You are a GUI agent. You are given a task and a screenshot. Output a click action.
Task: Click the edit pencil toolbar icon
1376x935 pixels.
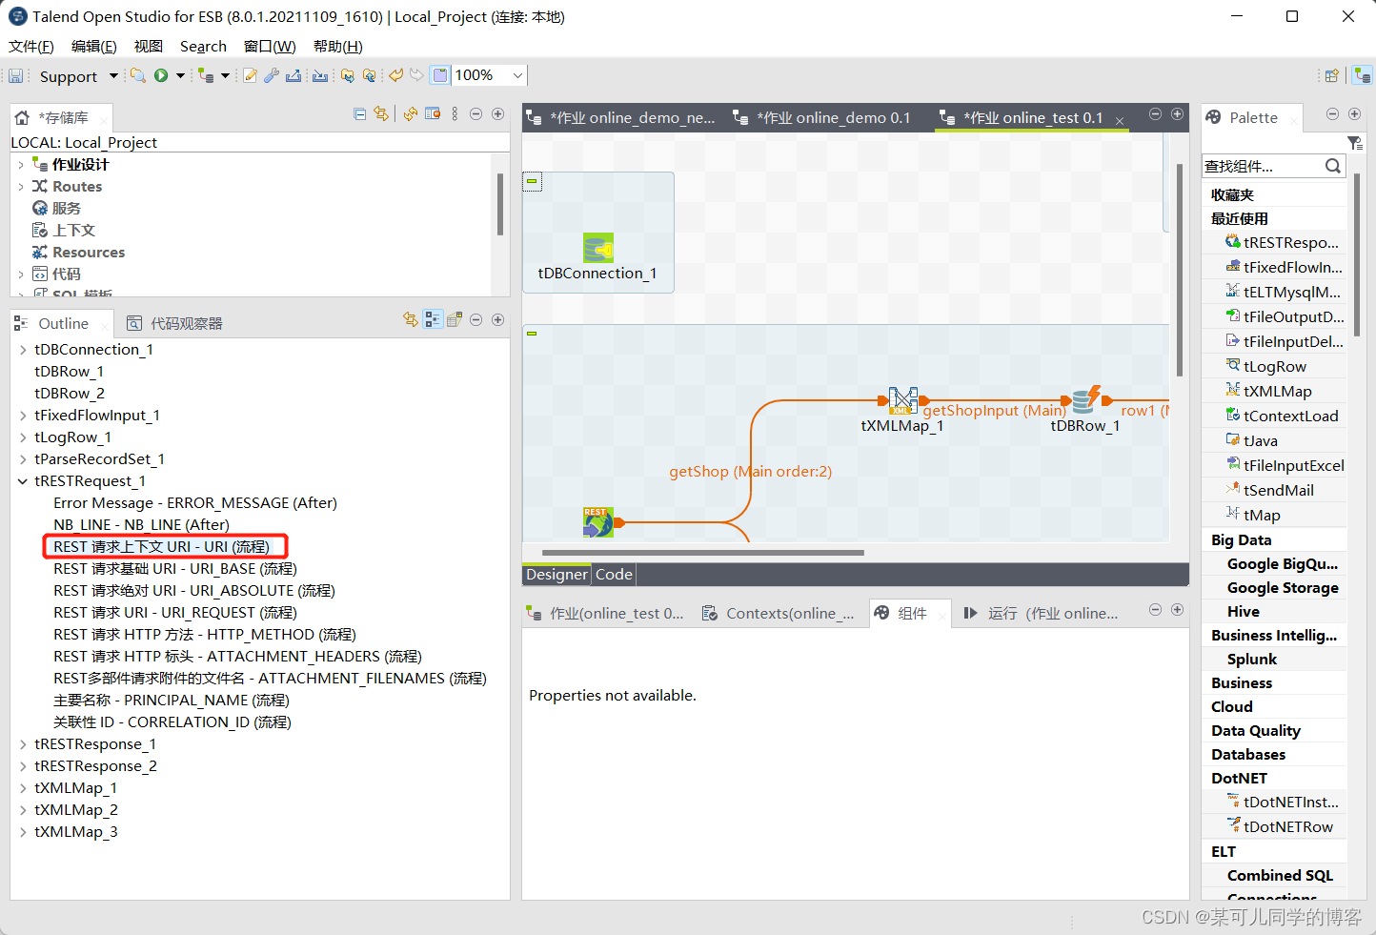[250, 75]
